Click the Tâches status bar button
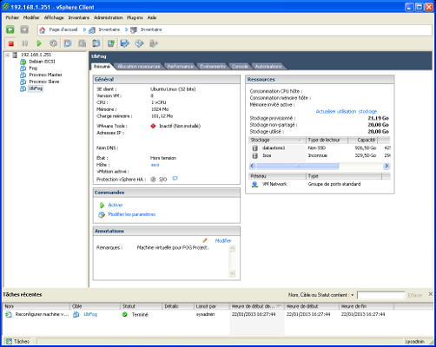The image size is (436, 347). pyautogui.click(x=17, y=341)
